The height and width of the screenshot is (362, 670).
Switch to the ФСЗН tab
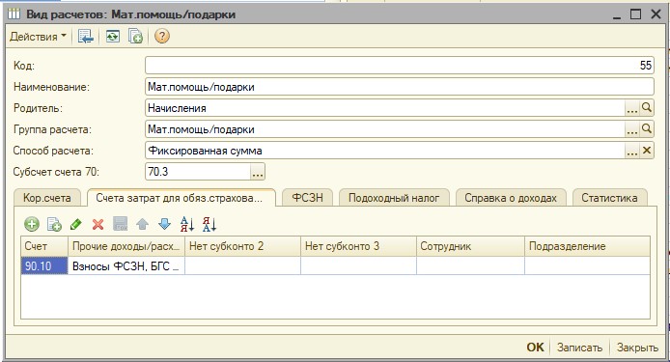(x=307, y=198)
